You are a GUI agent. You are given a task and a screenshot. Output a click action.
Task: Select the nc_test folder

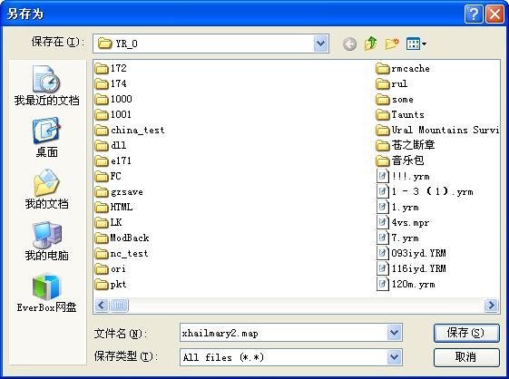[x=122, y=254]
